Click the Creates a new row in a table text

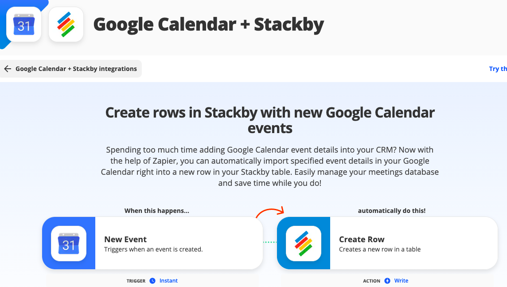(380, 249)
